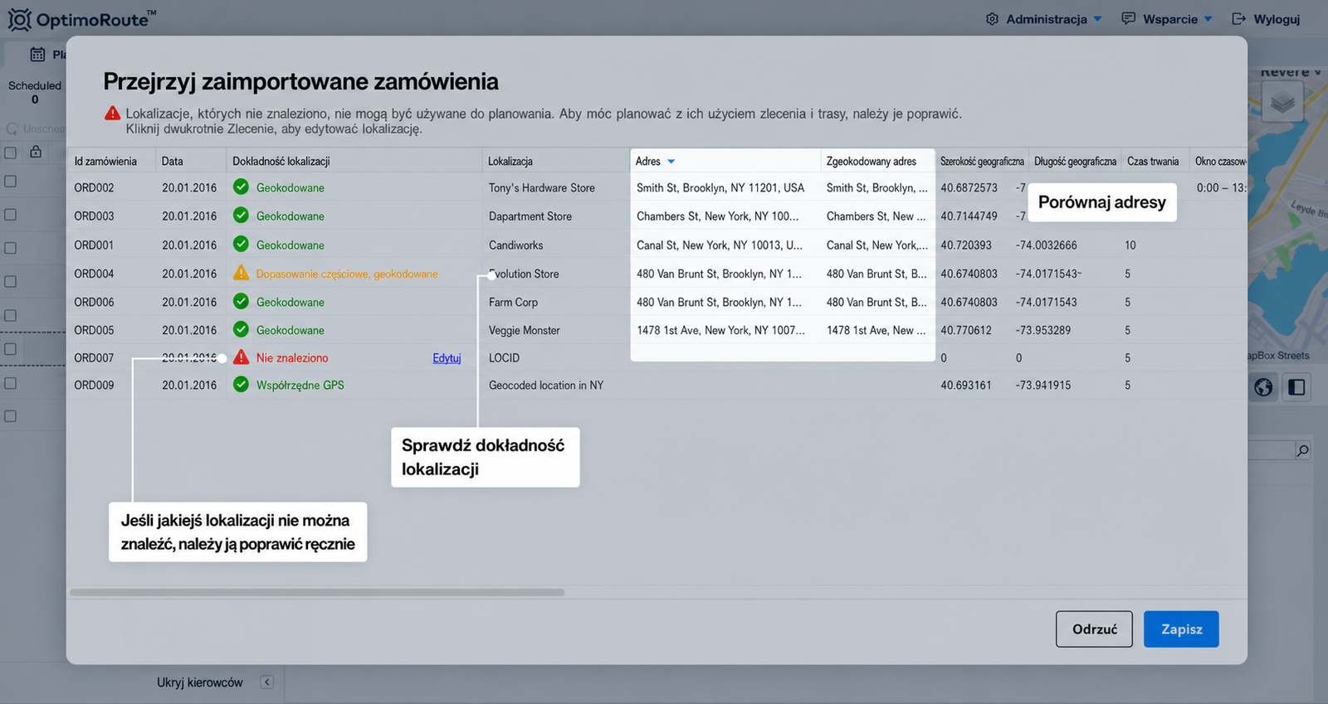Click Zgeokodowany adres column header
The image size is (1328, 704).
tap(877, 161)
